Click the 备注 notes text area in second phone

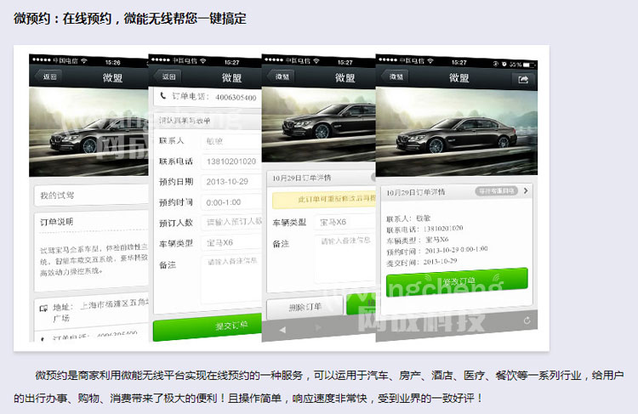click(x=231, y=276)
